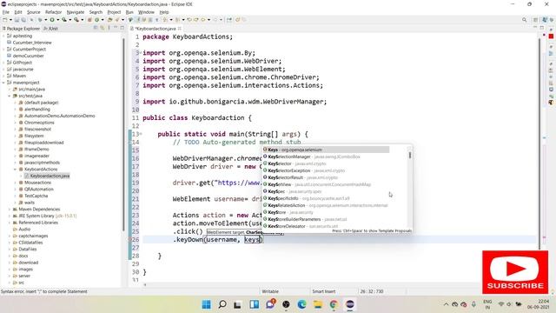Open the New wizard dropdown arrow
This screenshot has width=556, height=313.
pos(10,20)
